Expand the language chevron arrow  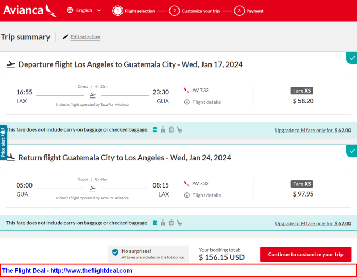[x=99, y=11]
